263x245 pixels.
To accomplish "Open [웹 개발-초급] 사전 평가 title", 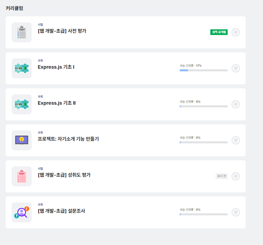I will click(62, 31).
